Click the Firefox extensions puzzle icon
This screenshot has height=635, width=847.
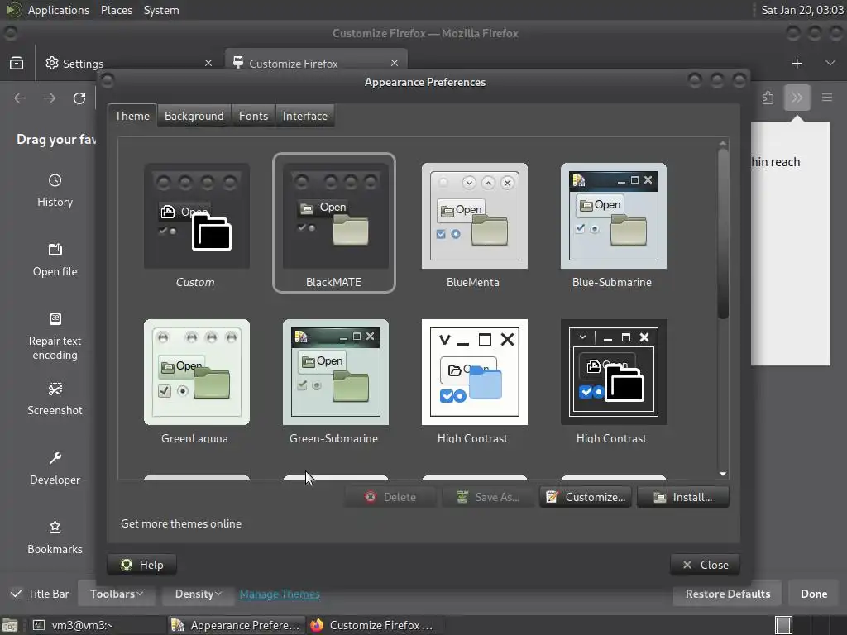pyautogui.click(x=768, y=98)
